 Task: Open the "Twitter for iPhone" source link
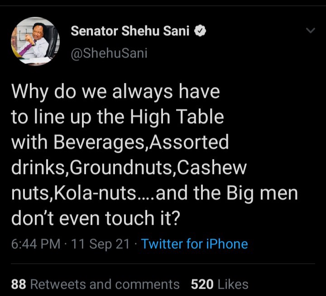click(194, 244)
